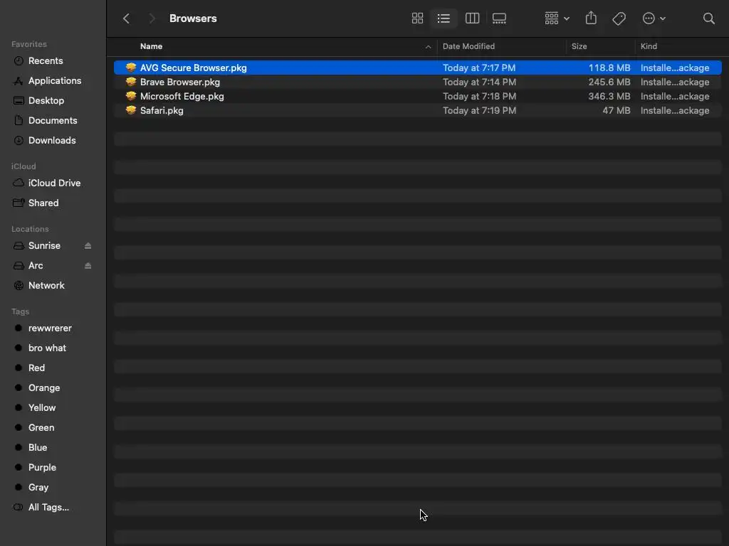Open Downloads in the sidebar
The height and width of the screenshot is (546, 729).
(53, 141)
